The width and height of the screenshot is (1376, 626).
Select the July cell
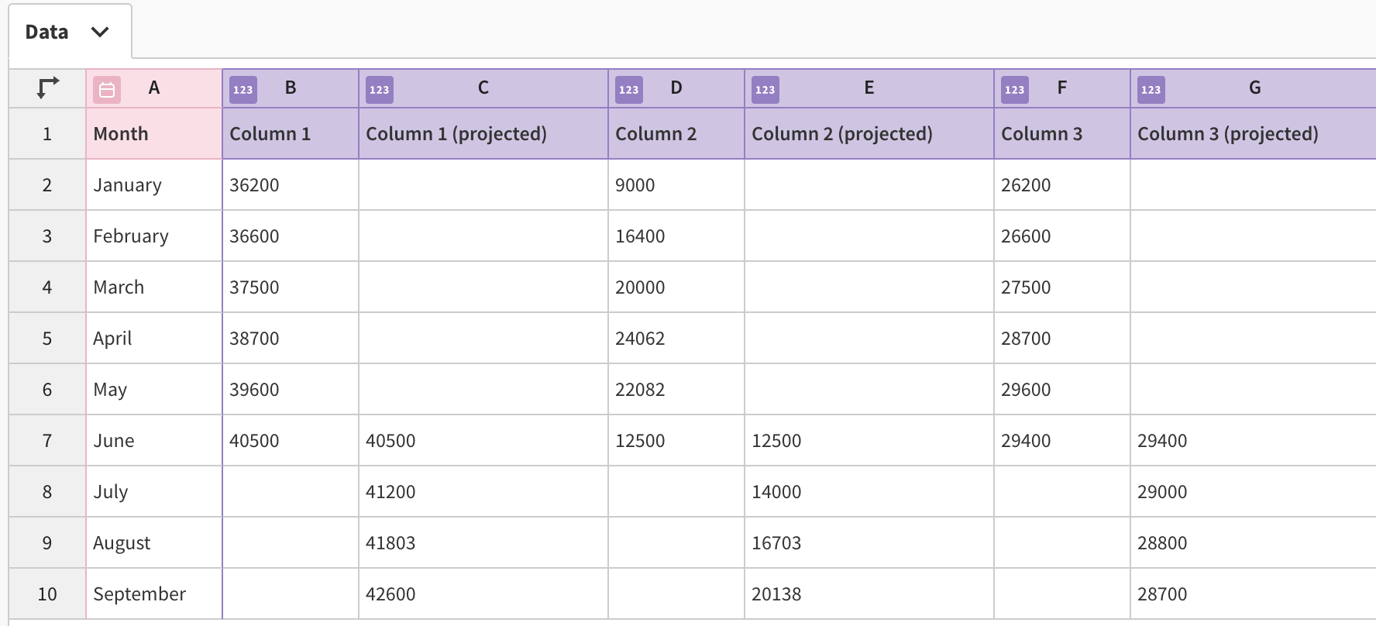tap(154, 492)
